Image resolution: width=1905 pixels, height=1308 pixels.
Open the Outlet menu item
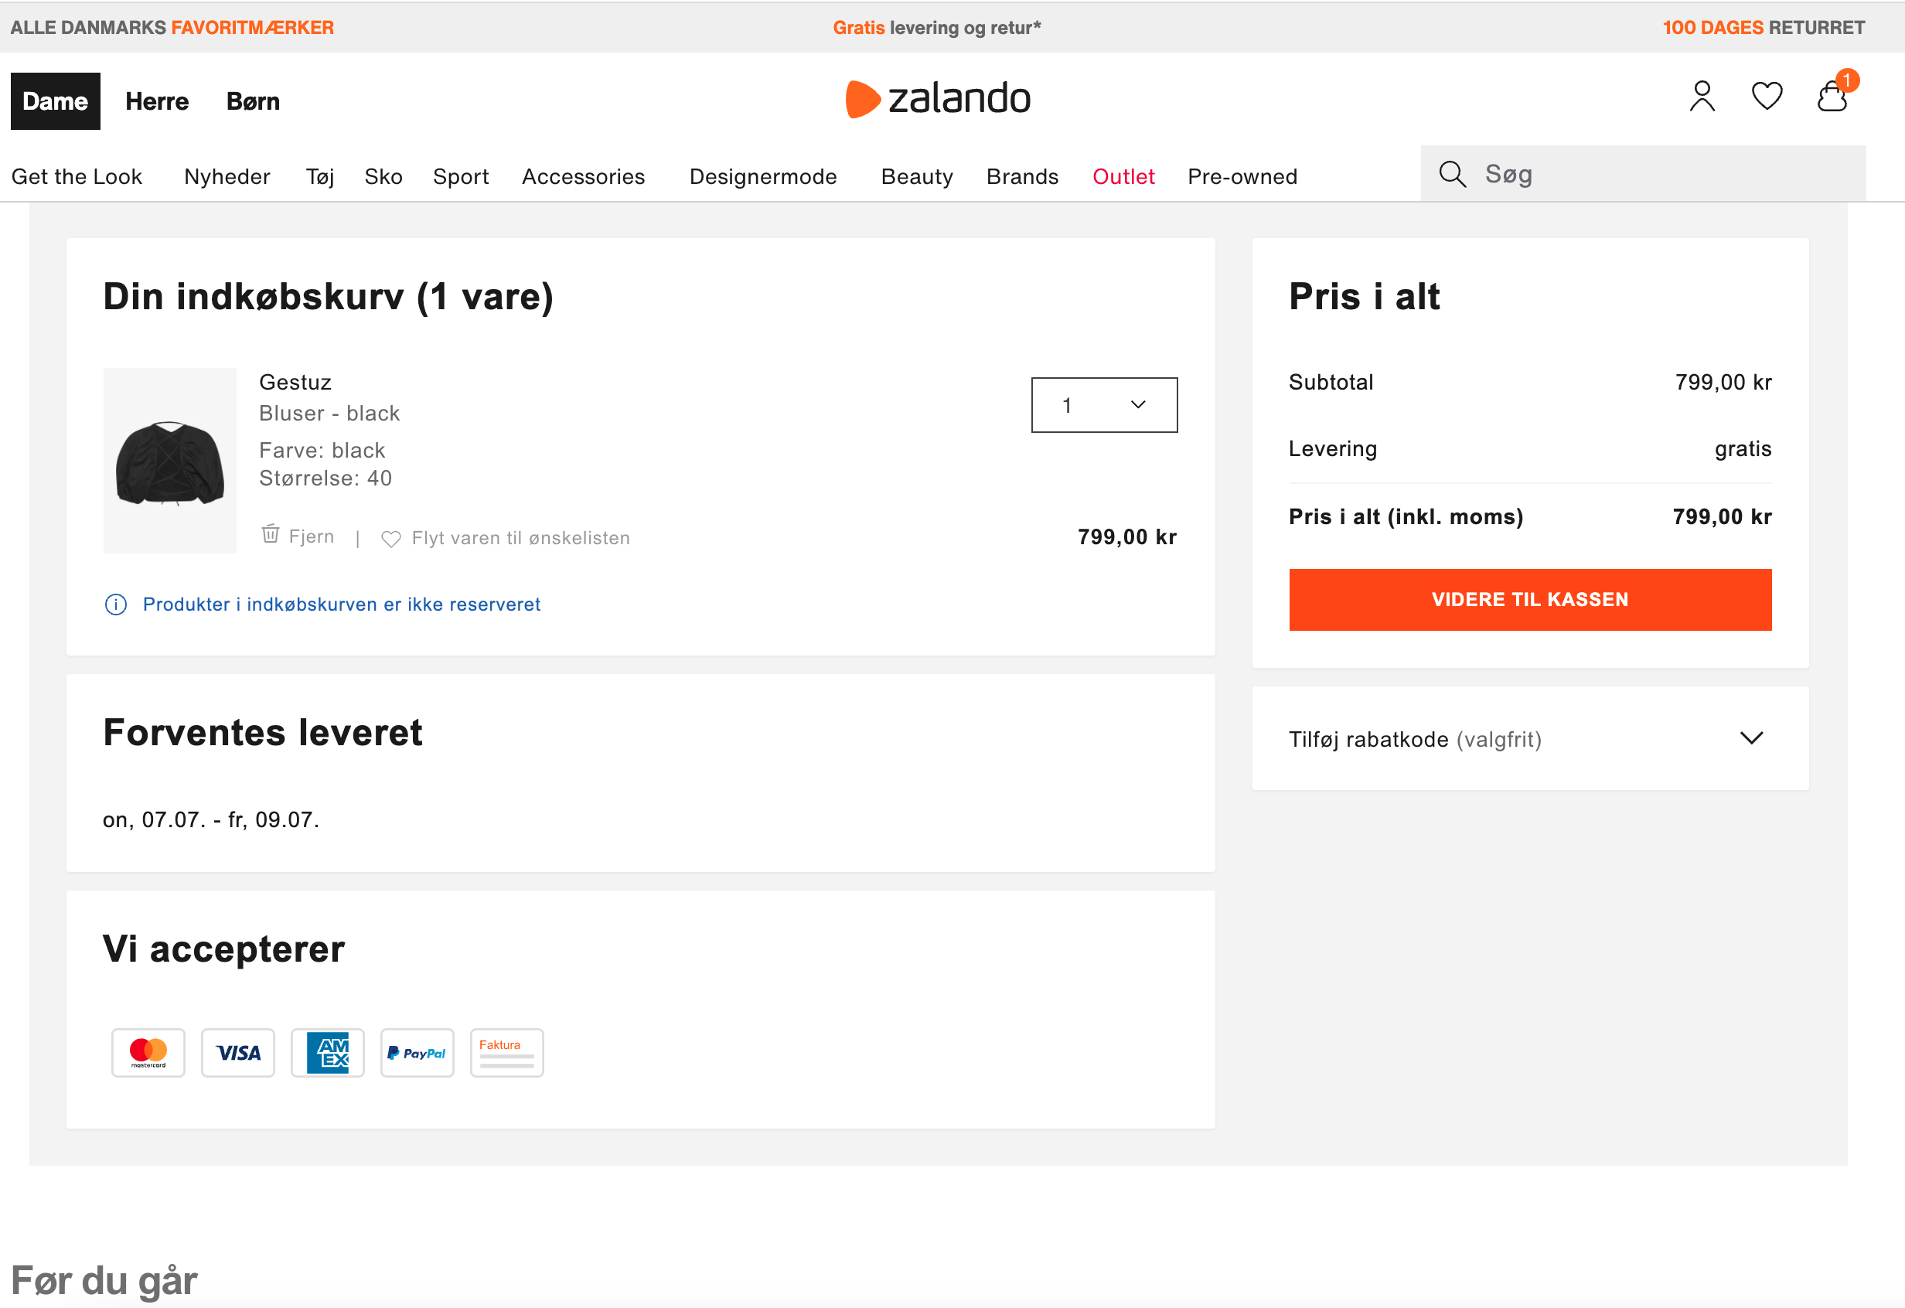pos(1123,176)
